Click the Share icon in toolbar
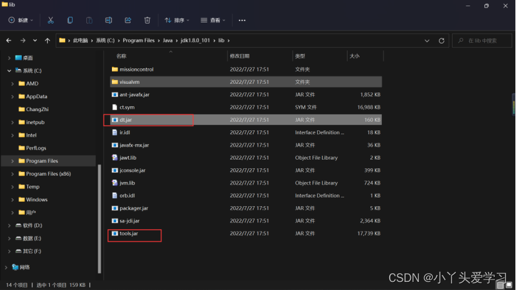516x290 pixels. point(127,20)
